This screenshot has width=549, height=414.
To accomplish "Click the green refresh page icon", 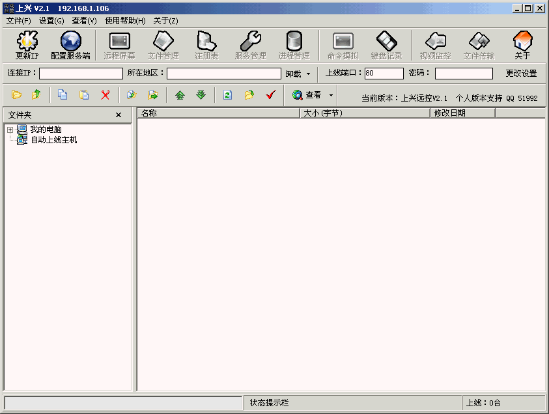I will point(227,95).
